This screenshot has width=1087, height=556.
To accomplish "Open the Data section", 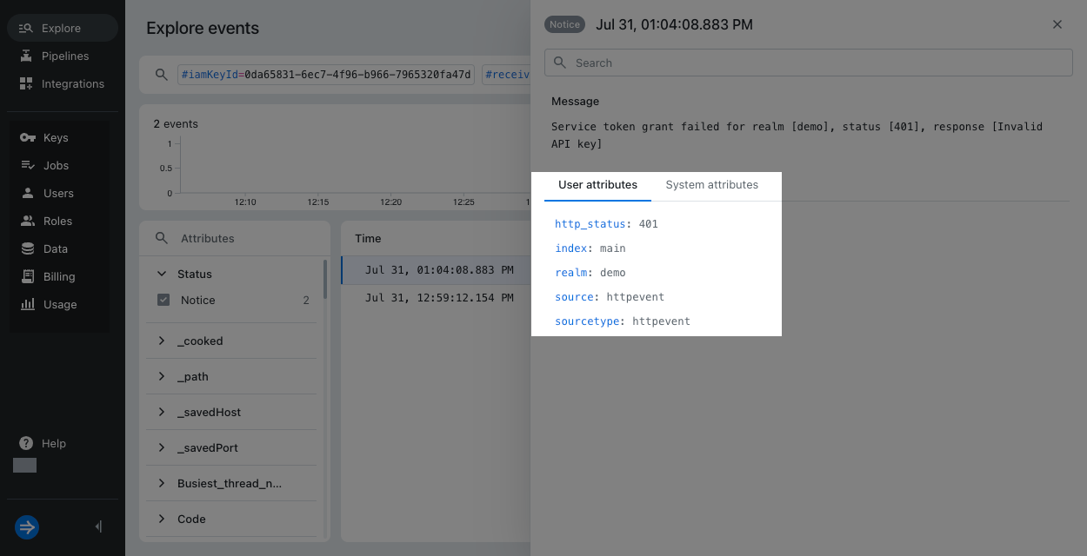I will click(x=56, y=248).
